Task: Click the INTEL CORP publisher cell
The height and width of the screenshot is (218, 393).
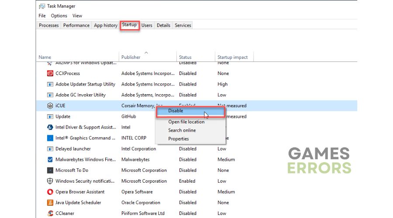Action: click(134, 138)
